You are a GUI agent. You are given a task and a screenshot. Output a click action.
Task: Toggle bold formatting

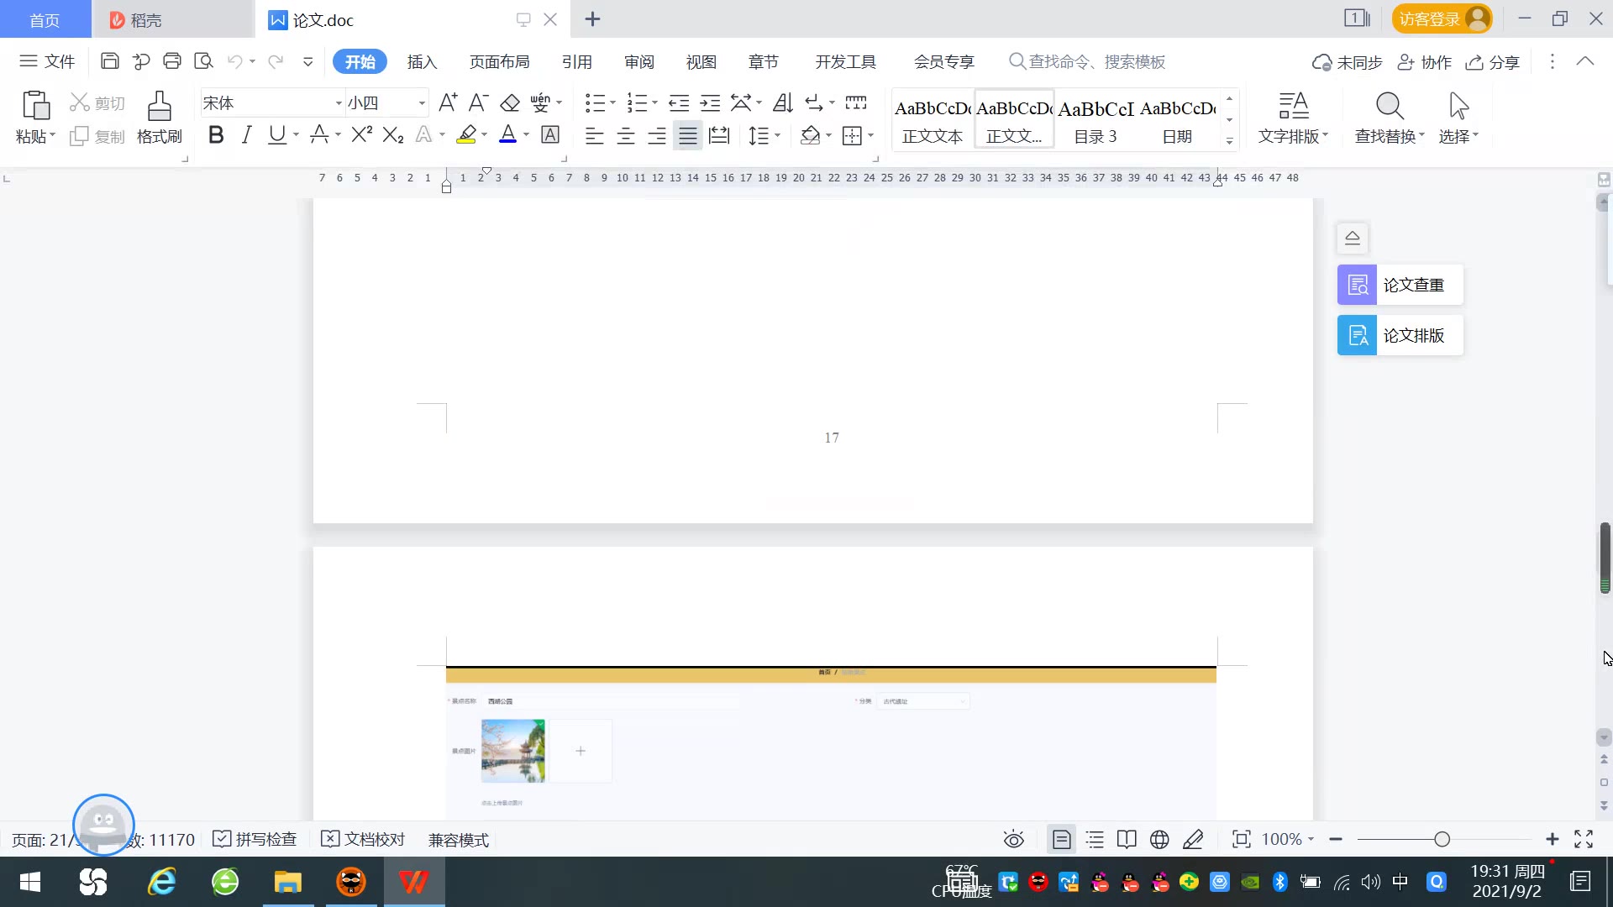tap(216, 134)
